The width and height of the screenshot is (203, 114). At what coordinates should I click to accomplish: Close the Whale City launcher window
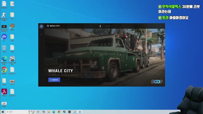[x=161, y=26]
